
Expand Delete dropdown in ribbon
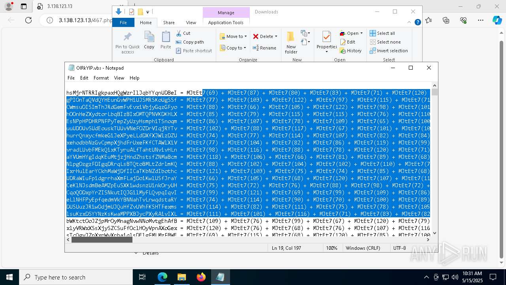click(276, 36)
